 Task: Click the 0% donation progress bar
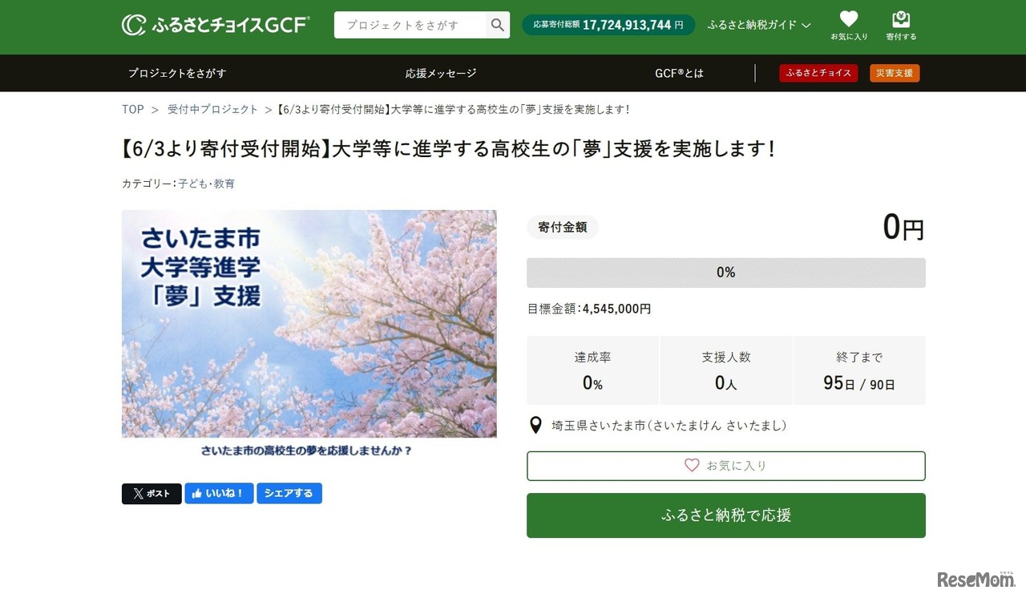[726, 273]
